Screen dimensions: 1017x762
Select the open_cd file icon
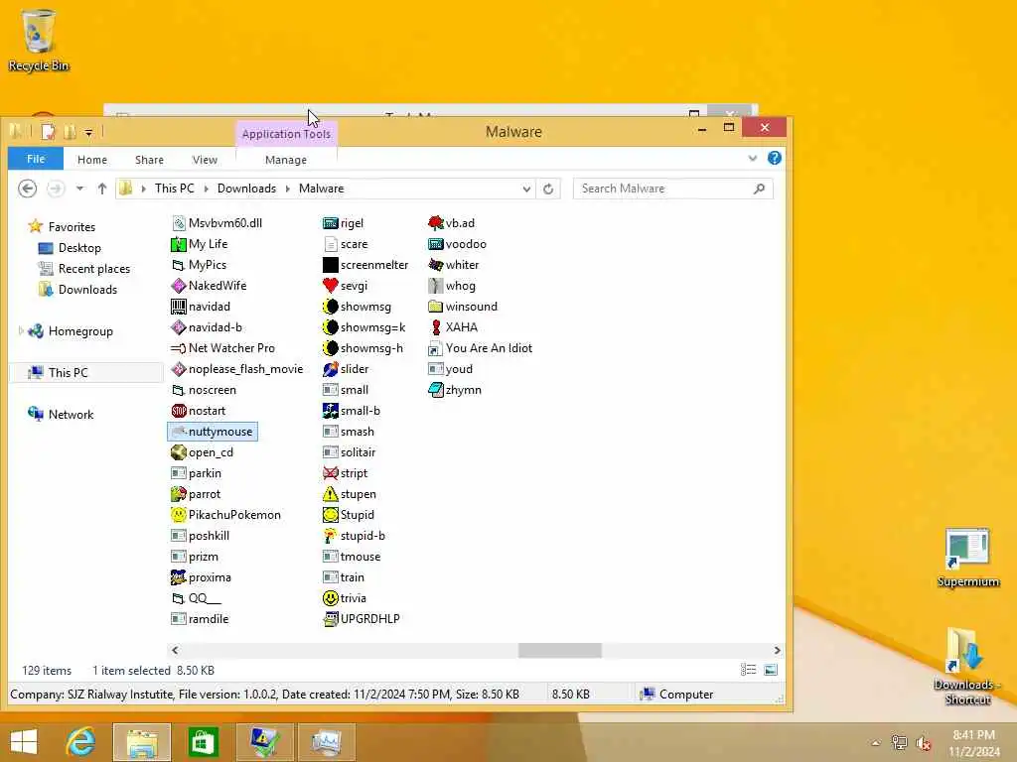click(x=179, y=452)
